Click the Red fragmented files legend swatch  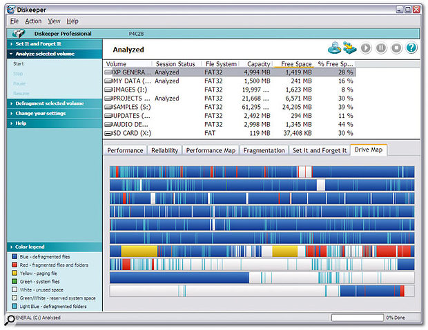coord(14,265)
